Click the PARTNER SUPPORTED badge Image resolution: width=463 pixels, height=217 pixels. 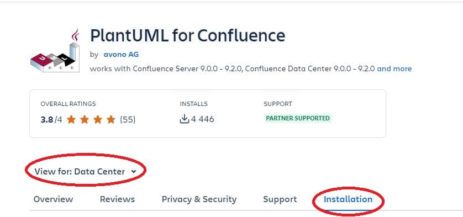tap(298, 118)
